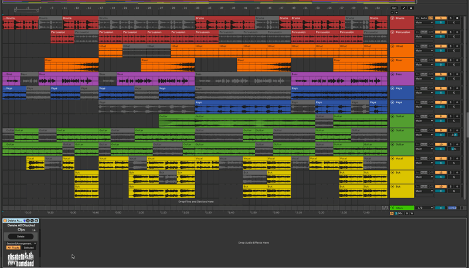Click the Main track volume value field

pos(440,208)
